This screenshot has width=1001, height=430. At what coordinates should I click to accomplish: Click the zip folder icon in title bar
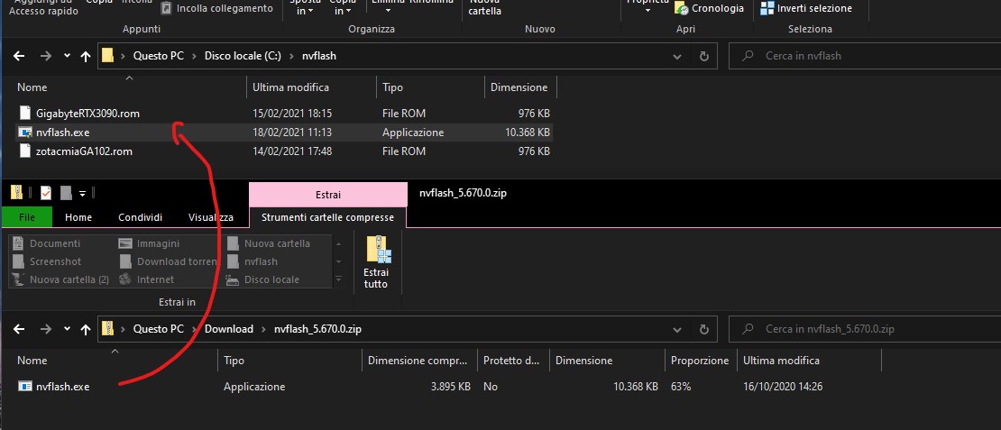[16, 193]
